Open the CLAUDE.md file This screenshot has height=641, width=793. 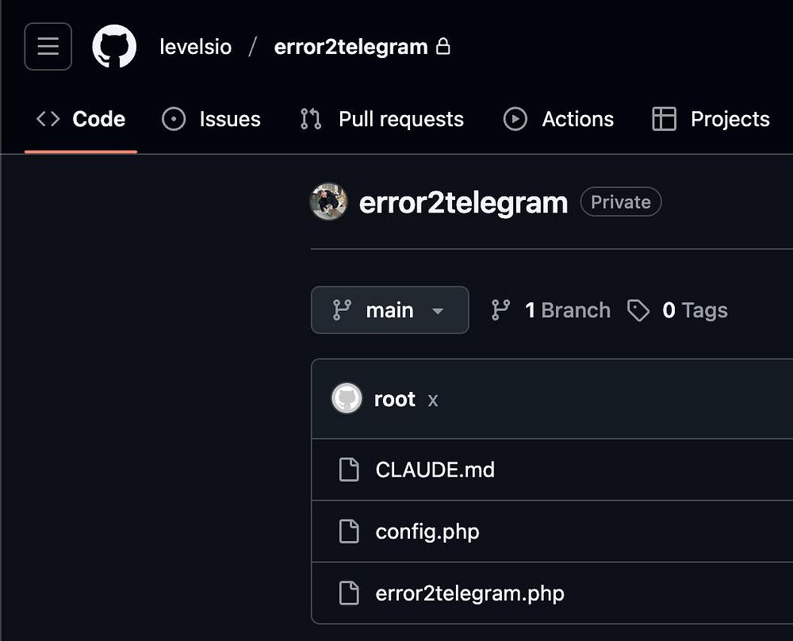point(435,470)
